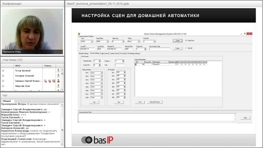The width and height of the screenshot is (263, 148).
Task: Click the Output spinner control
Action: pyautogui.click(x=123, y=61)
